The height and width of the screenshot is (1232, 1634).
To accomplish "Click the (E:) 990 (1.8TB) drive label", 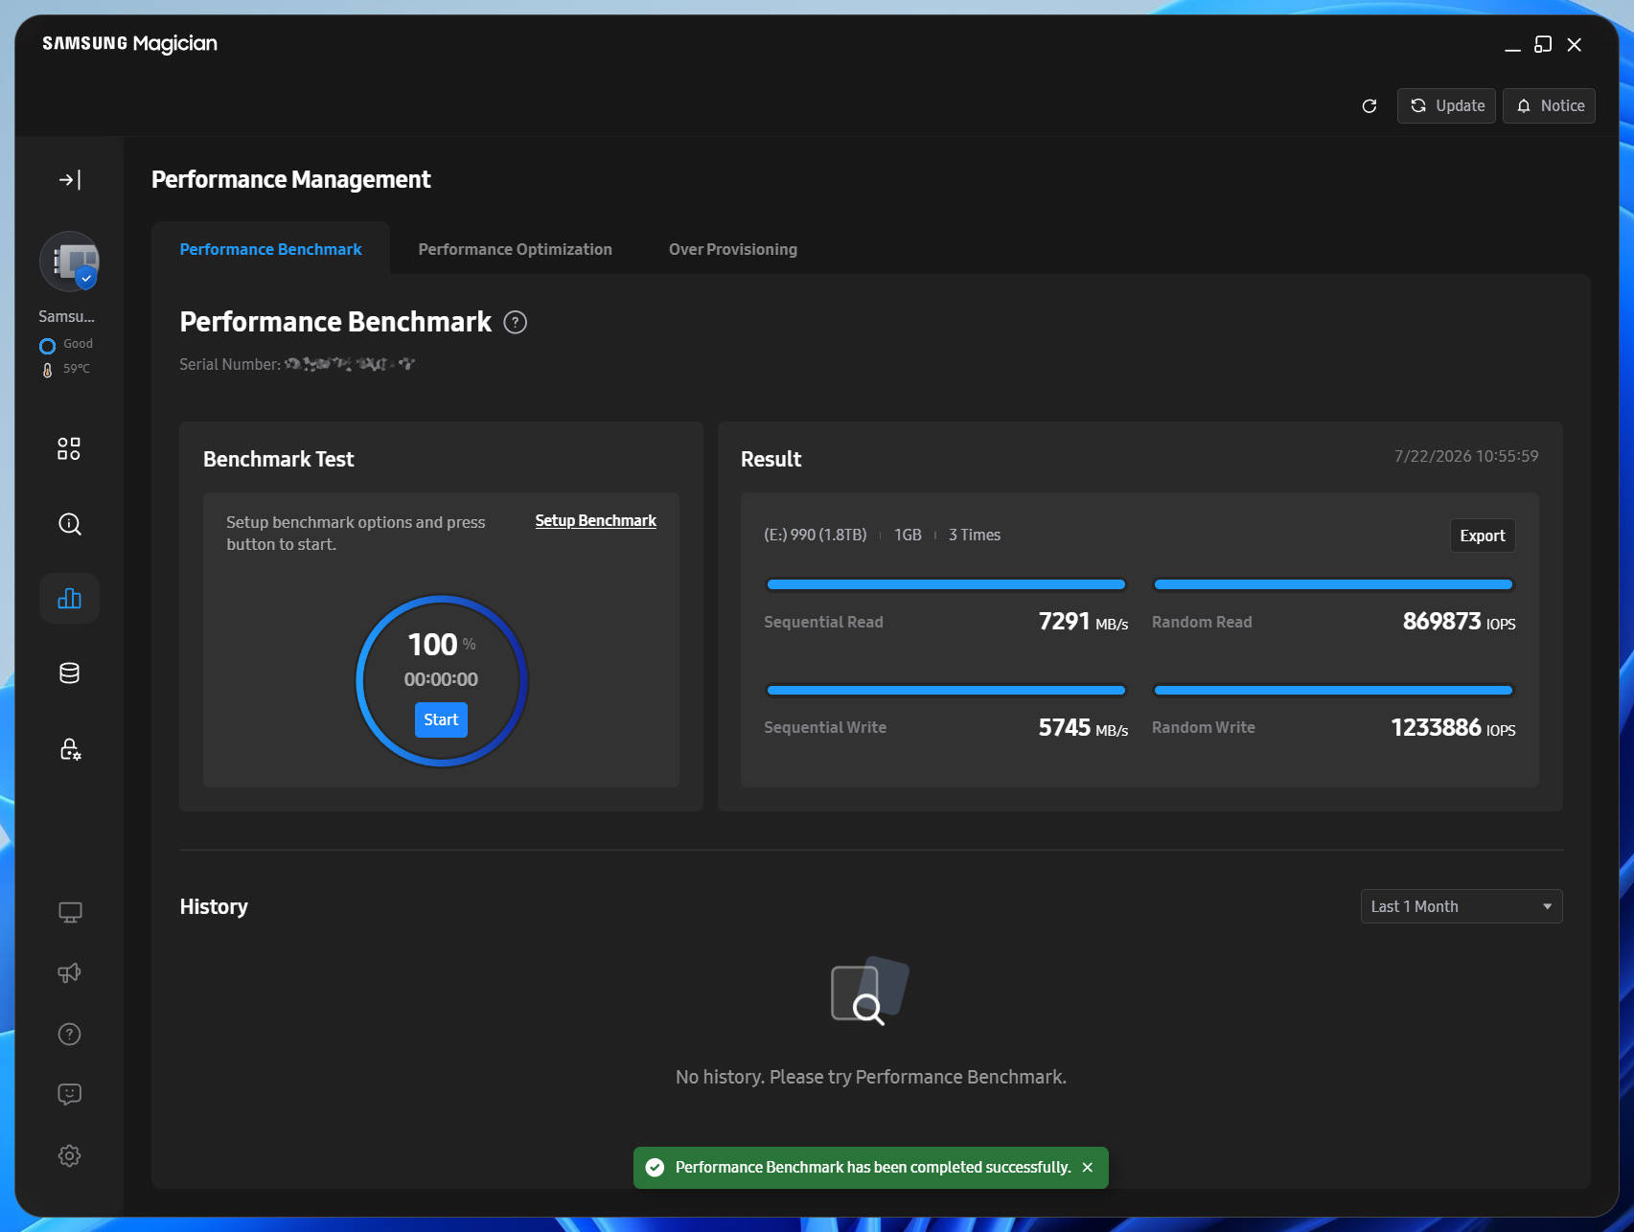I will pos(815,535).
